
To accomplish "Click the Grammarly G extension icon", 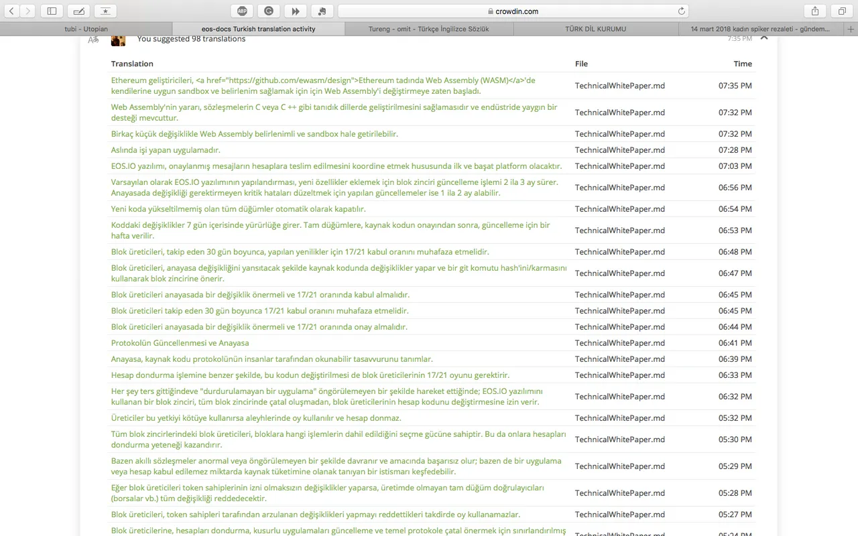I will tap(269, 11).
